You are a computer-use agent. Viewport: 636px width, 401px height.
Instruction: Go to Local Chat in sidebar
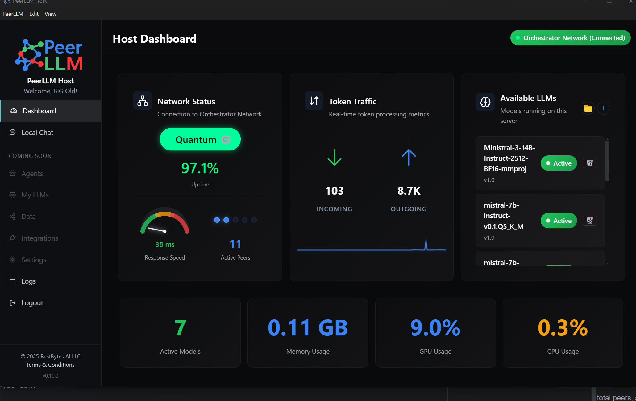tap(37, 133)
